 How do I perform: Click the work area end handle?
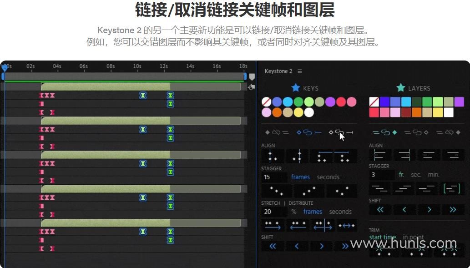pos(245,76)
